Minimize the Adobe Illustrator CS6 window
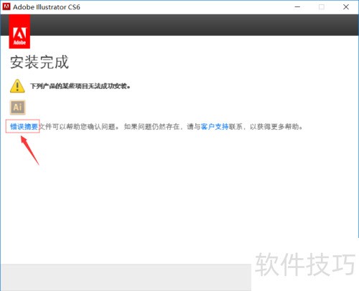 [297, 7]
